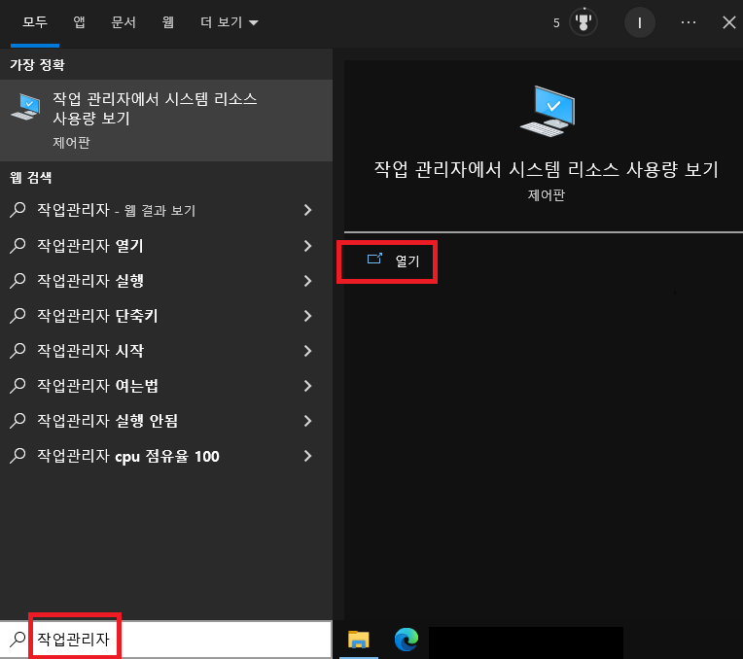Click the preview title 작업 관리자에서 시스템 리소스 사용량 보기
Viewport: 743px width, 659px height.
pyautogui.click(x=547, y=169)
